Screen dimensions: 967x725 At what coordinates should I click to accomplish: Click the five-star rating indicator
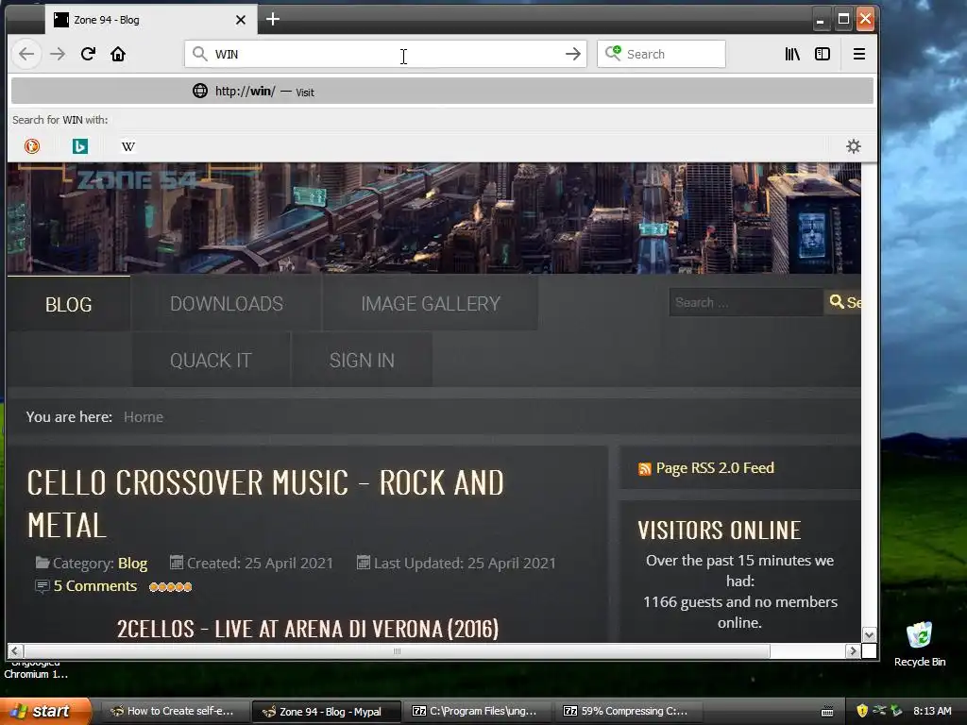[x=171, y=587]
